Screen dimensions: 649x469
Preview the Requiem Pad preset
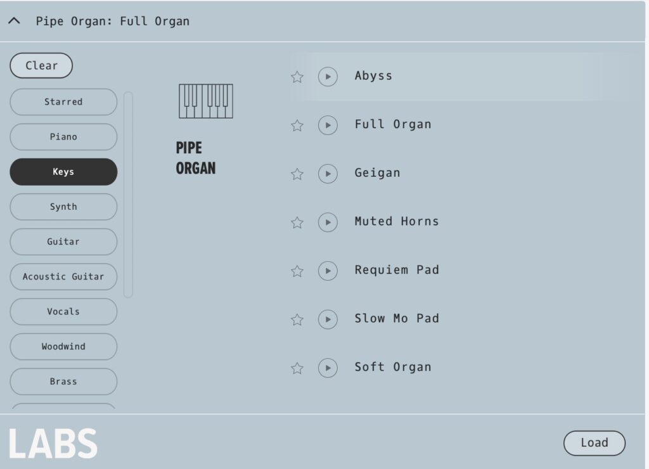(x=328, y=271)
